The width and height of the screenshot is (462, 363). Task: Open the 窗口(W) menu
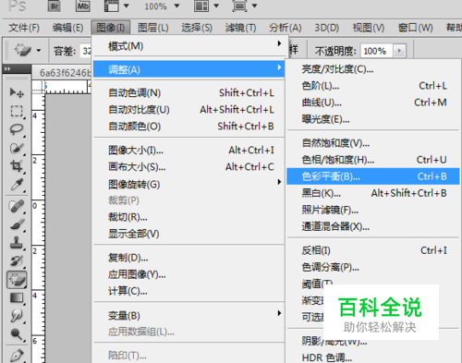(x=416, y=28)
